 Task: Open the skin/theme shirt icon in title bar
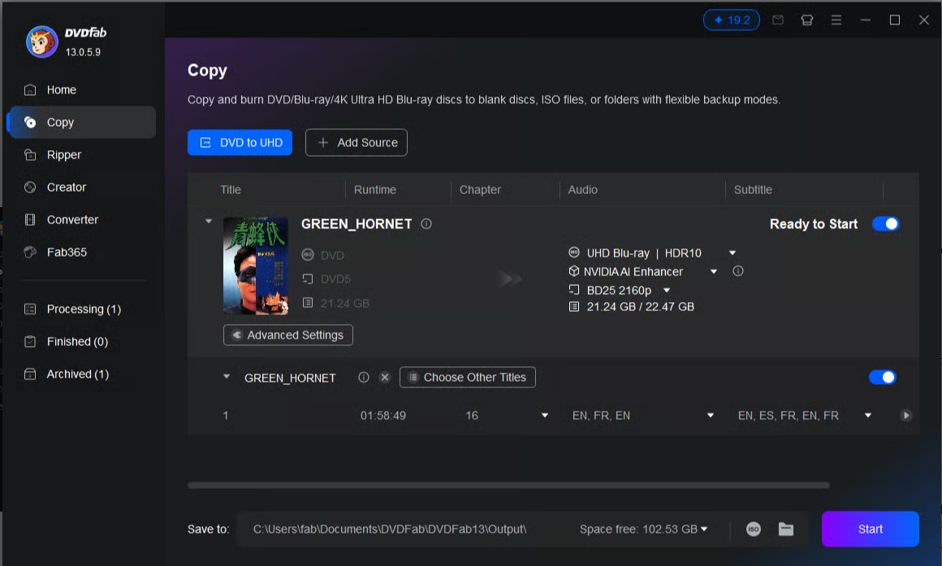pyautogui.click(x=807, y=20)
